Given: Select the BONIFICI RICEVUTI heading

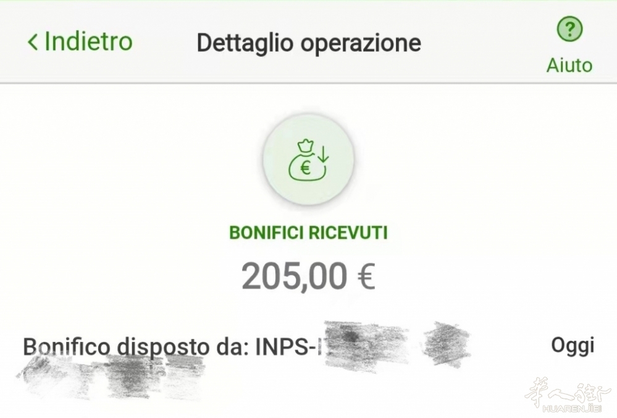Looking at the screenshot, I should coord(308,232).
